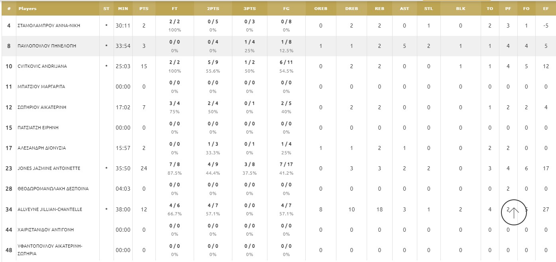Sort by the Players column header

[x=28, y=8]
